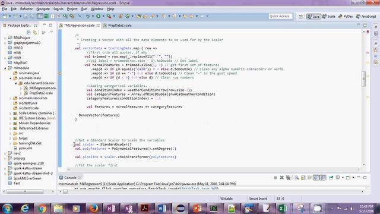
Task: Open the Open Console dropdown arrow
Action: coord(353,178)
